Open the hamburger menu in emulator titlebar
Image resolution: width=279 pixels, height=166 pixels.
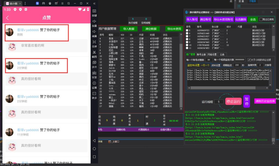62,3
